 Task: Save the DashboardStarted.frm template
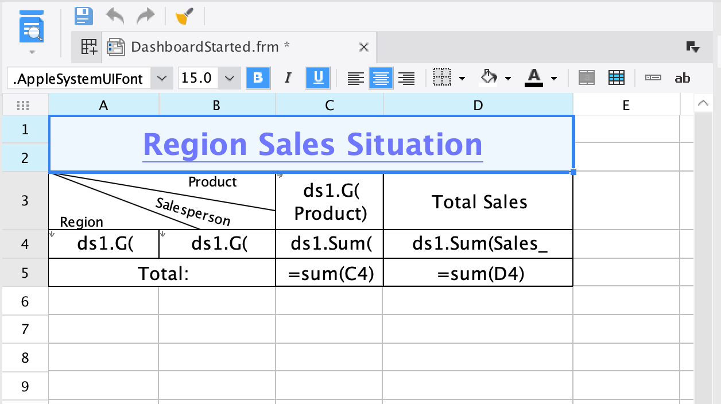click(x=83, y=16)
